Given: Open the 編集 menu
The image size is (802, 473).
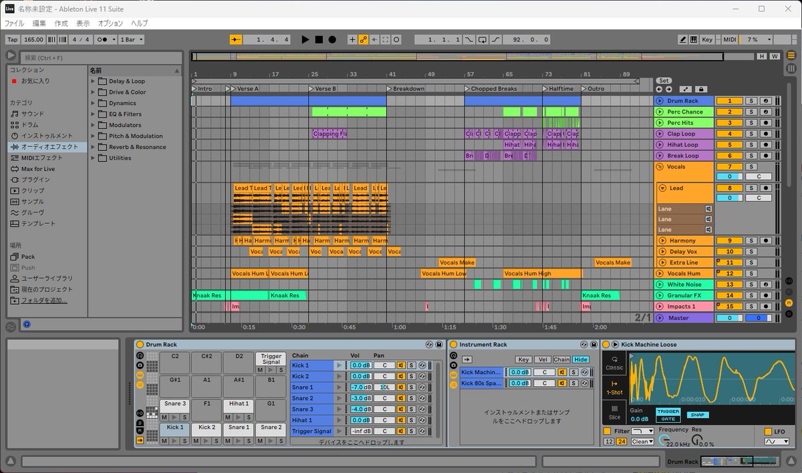Looking at the screenshot, I should coord(39,23).
